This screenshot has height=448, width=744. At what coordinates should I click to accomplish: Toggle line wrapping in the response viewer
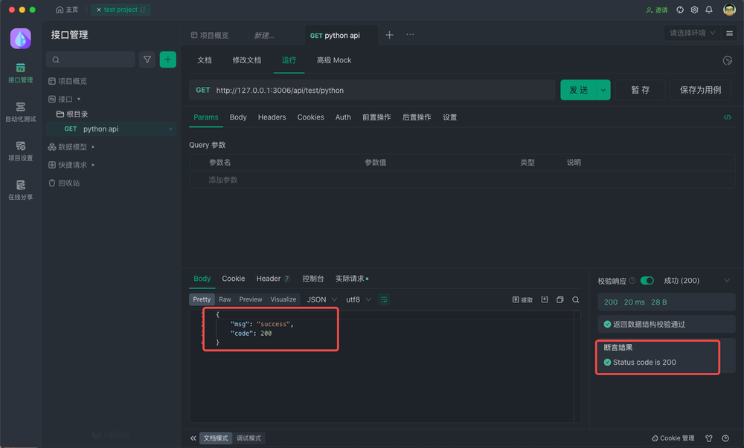point(384,299)
